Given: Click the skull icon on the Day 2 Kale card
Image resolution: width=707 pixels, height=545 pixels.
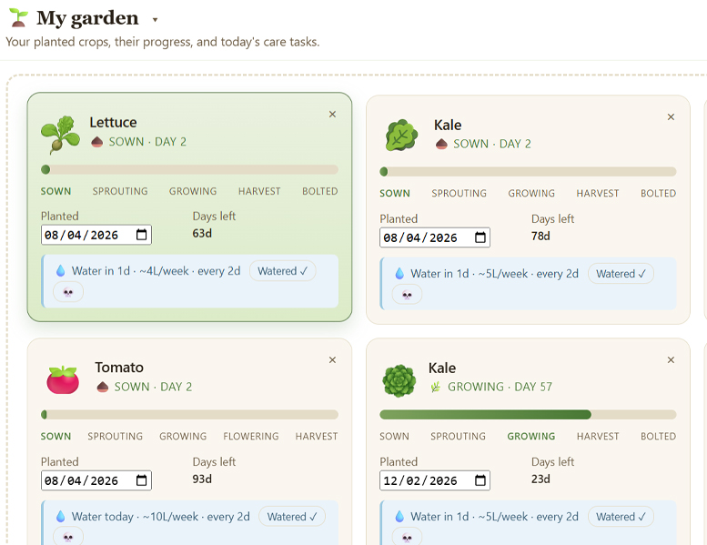Looking at the screenshot, I should 407,295.
